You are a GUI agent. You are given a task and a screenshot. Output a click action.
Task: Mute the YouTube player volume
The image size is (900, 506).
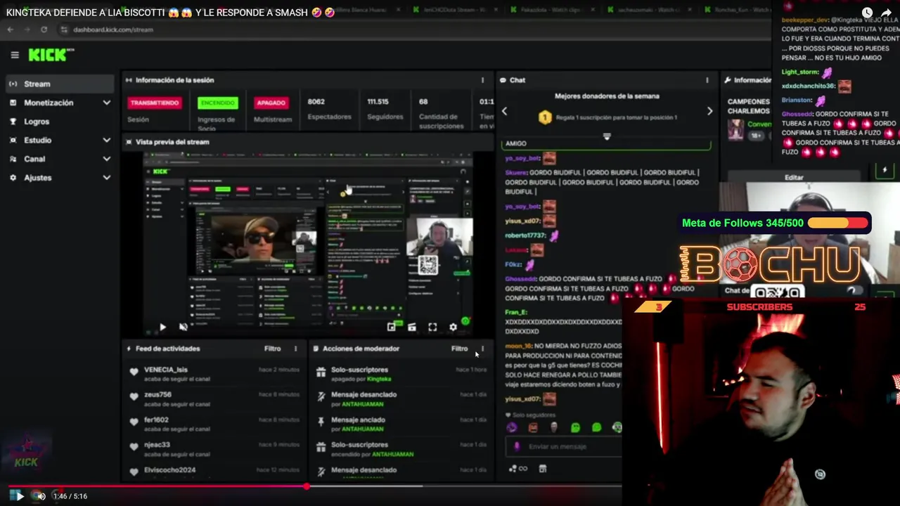41,496
